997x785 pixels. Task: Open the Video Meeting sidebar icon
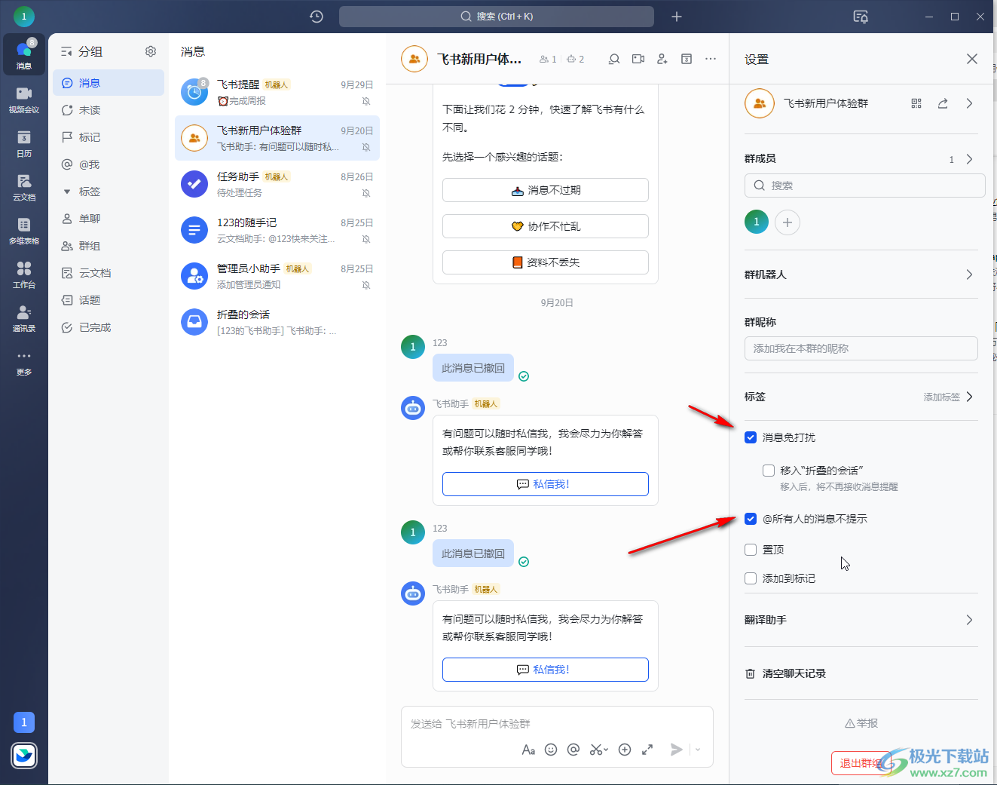pyautogui.click(x=24, y=99)
